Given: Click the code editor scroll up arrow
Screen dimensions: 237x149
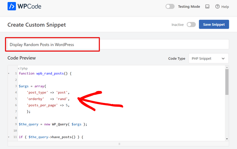Looking at the screenshot, I should pos(227,67).
